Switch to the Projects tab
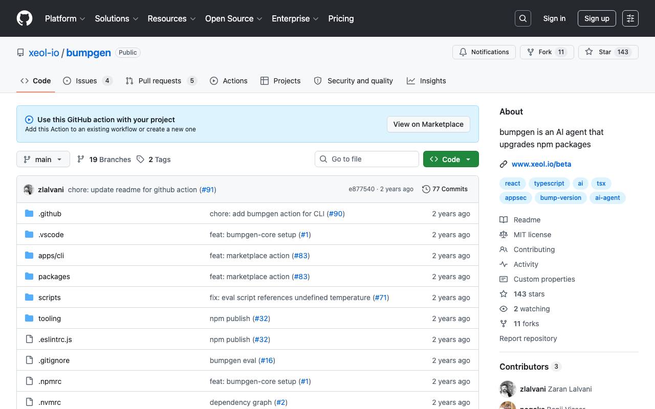This screenshot has height=409, width=655. coord(280,81)
